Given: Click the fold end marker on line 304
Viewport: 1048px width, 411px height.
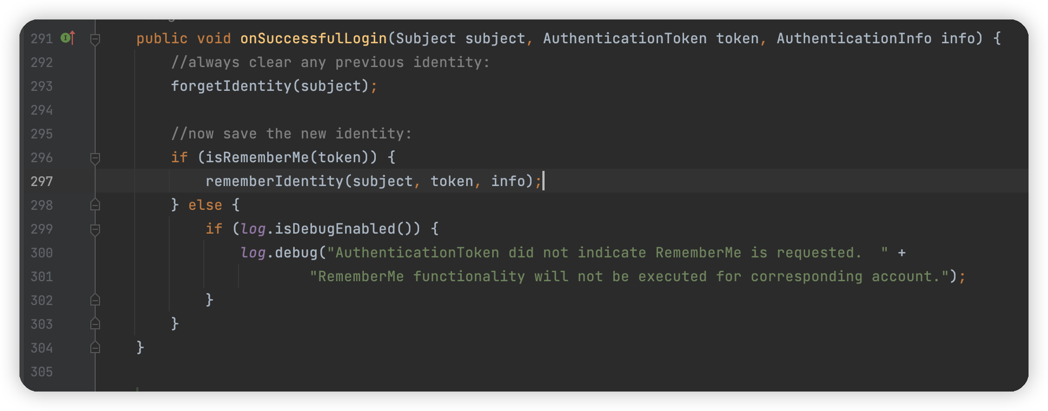Looking at the screenshot, I should [95, 348].
